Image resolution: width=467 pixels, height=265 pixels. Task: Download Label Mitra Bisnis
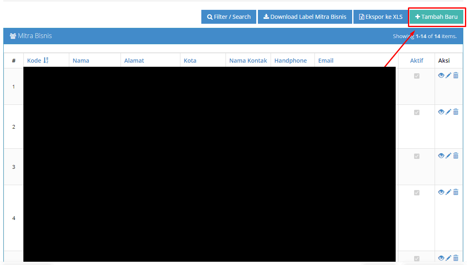[305, 17]
